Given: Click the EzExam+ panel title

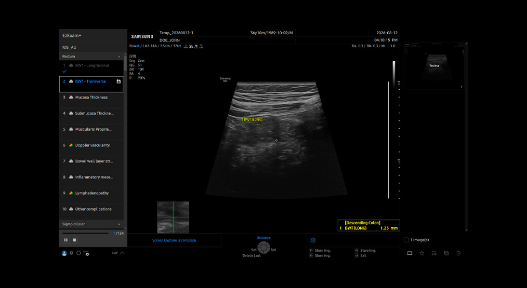Looking at the screenshot, I should pos(72,36).
